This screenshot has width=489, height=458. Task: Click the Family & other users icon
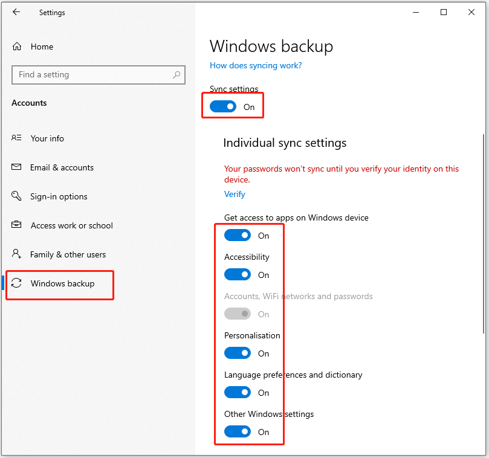click(16, 254)
